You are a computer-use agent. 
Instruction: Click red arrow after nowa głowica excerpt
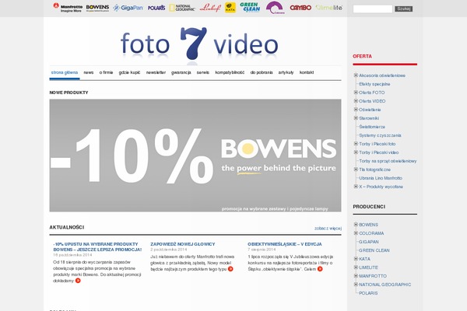[x=230, y=269]
